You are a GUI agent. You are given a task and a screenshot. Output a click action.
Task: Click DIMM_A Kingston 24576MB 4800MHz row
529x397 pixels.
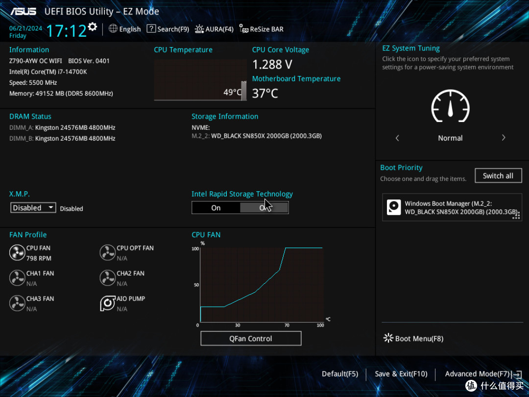(x=62, y=127)
